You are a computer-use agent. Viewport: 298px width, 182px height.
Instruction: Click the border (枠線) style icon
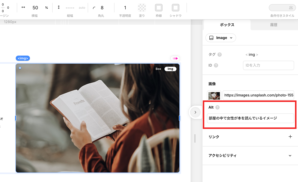pyautogui.click(x=159, y=8)
